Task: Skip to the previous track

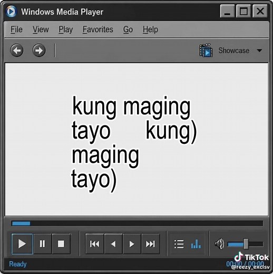Action: coord(95,244)
